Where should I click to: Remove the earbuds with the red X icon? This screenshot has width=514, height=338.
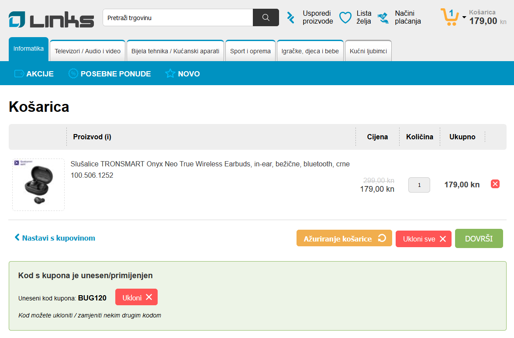pos(495,184)
